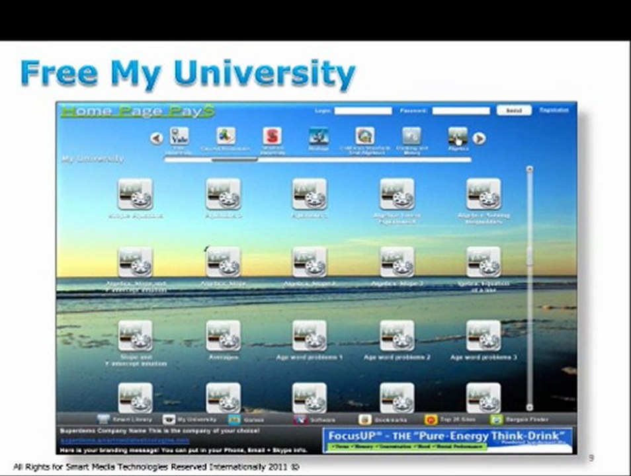Open Age word problems 3 video
The height and width of the screenshot is (476, 631).
click(484, 336)
